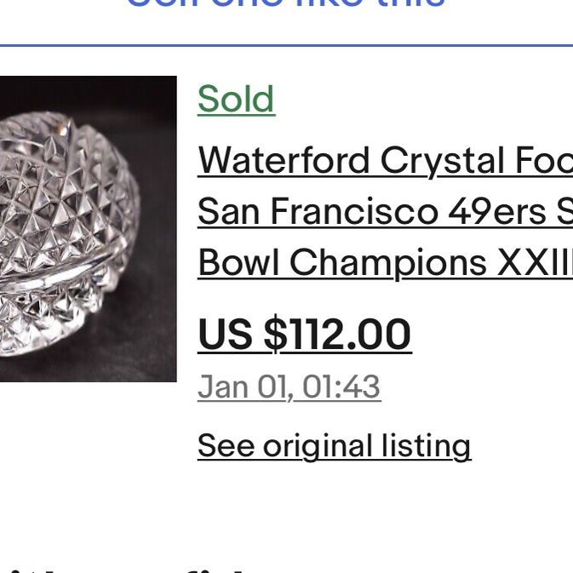Click the US prefix of the price
573x573 pixels.
(x=225, y=335)
